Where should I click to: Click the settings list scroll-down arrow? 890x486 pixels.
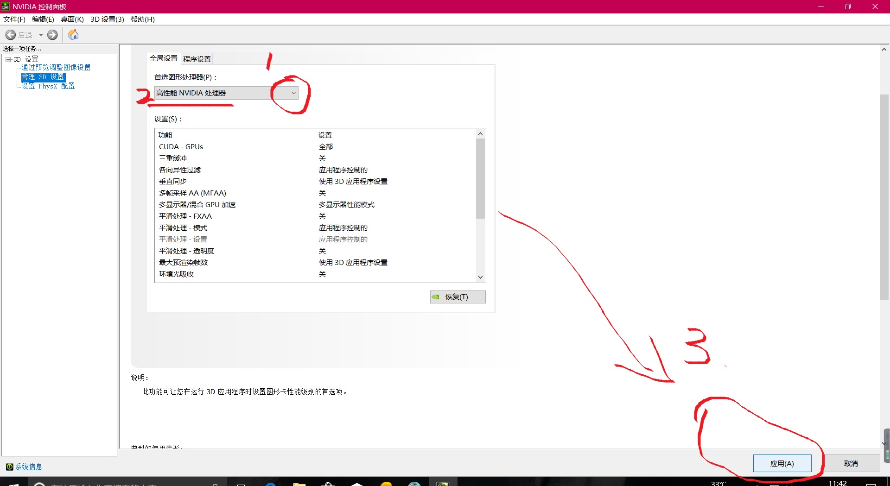click(x=480, y=277)
